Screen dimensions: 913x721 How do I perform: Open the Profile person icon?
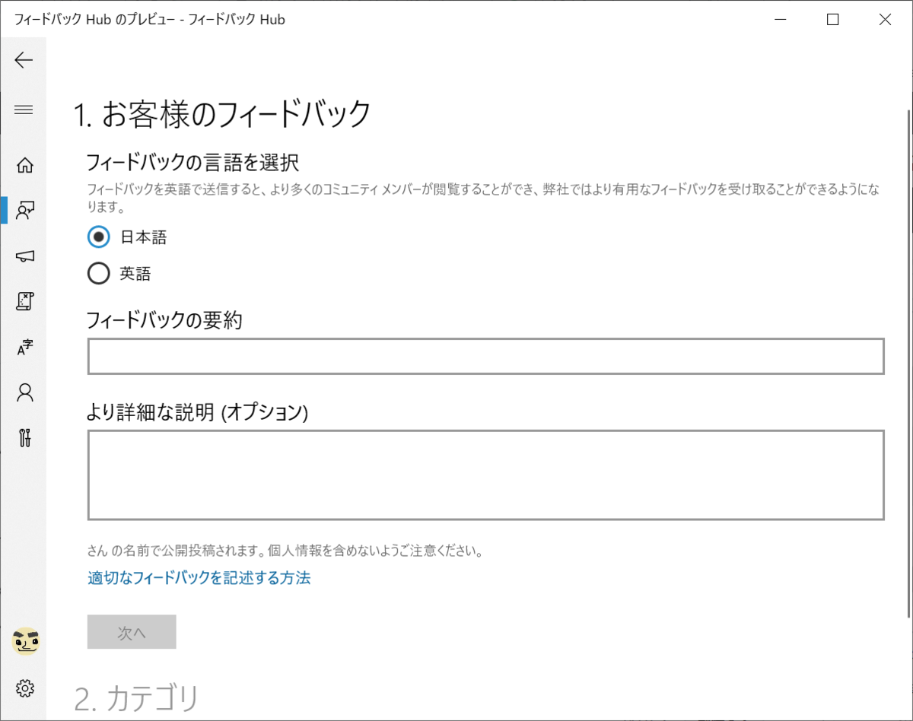[25, 392]
